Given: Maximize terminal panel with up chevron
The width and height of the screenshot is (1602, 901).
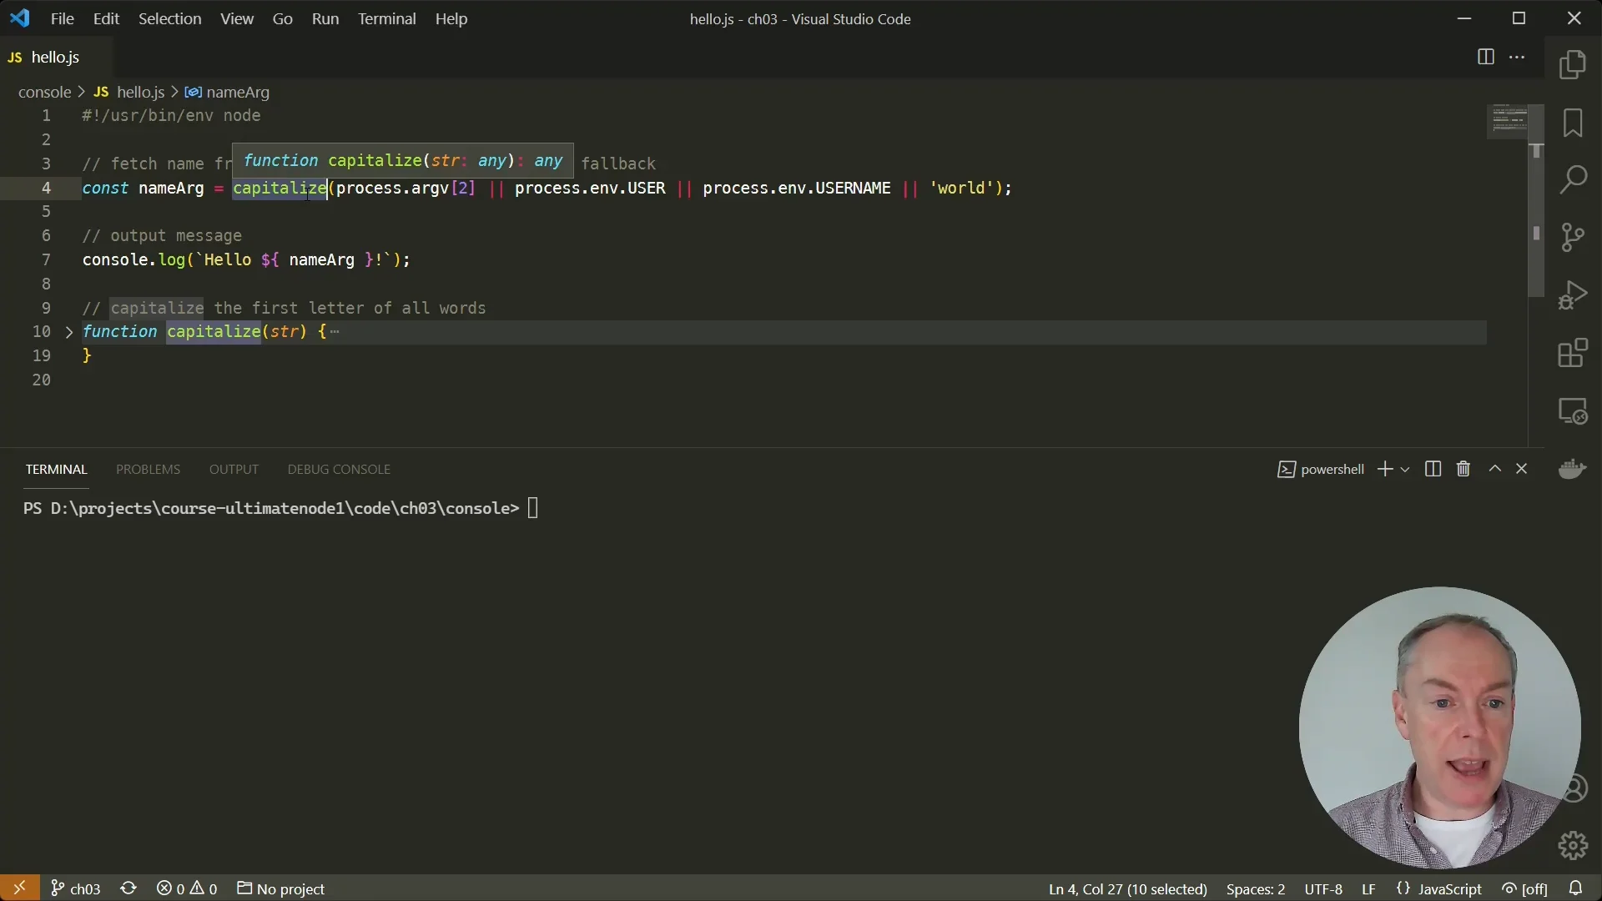Looking at the screenshot, I should point(1495,469).
